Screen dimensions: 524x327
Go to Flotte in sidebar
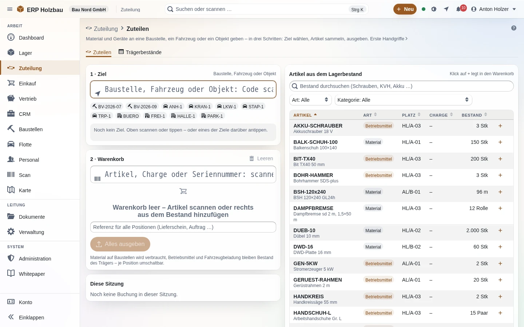(x=40, y=144)
